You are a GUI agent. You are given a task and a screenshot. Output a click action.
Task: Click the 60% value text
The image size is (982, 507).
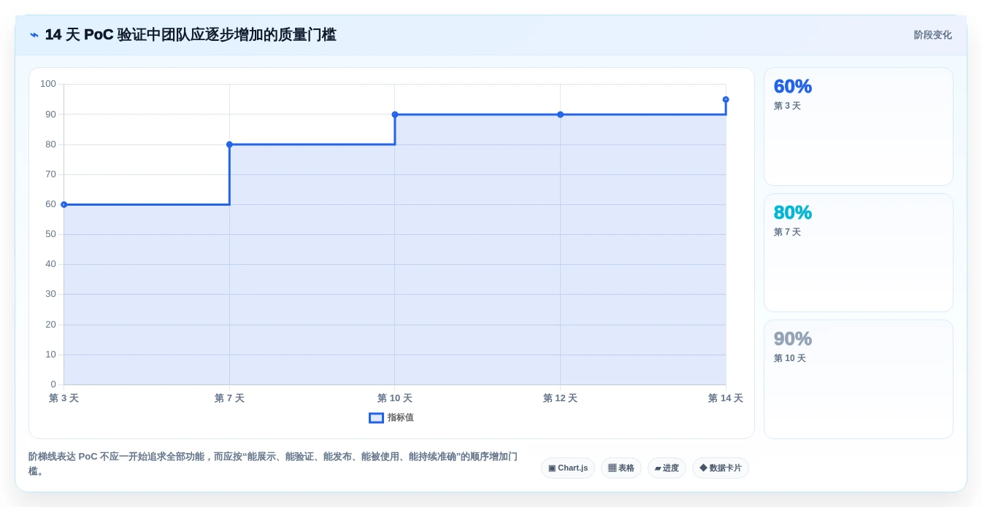(793, 86)
